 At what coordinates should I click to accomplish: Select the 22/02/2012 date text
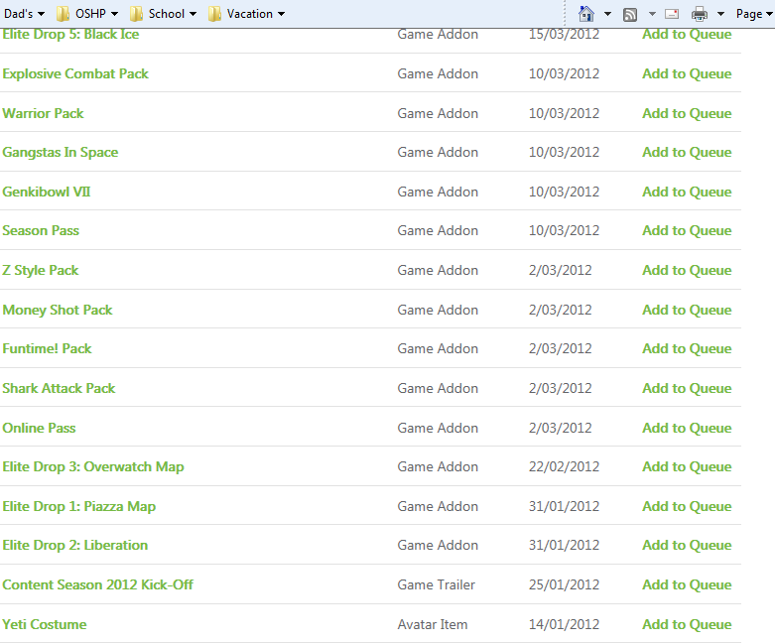pyautogui.click(x=564, y=466)
